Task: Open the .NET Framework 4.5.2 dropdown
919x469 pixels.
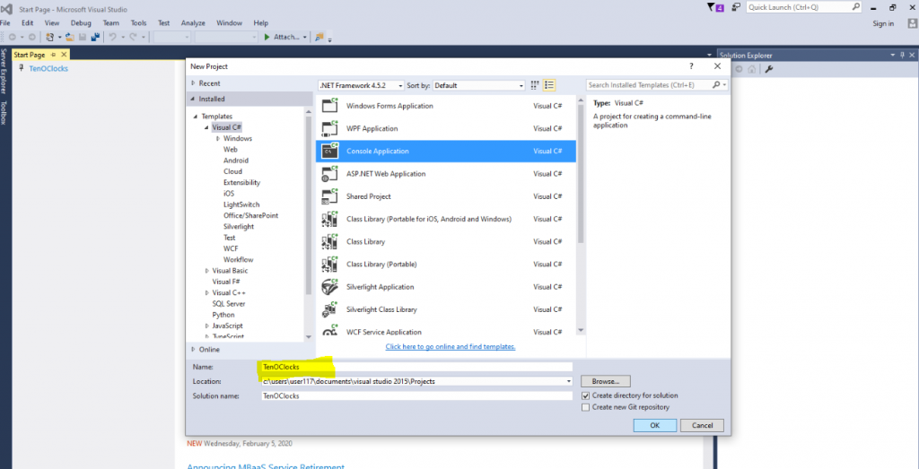Action: click(361, 85)
